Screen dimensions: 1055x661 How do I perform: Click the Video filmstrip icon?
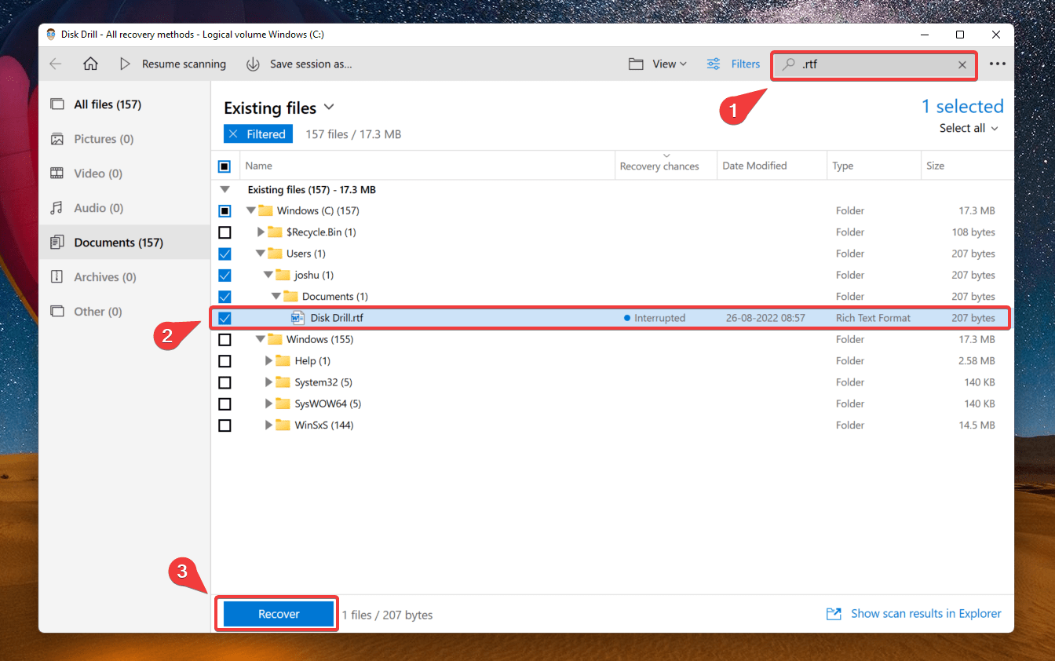(x=57, y=173)
